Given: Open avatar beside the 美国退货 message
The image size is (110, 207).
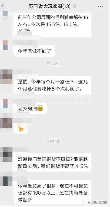Looking at the screenshot, I should 6,155.
